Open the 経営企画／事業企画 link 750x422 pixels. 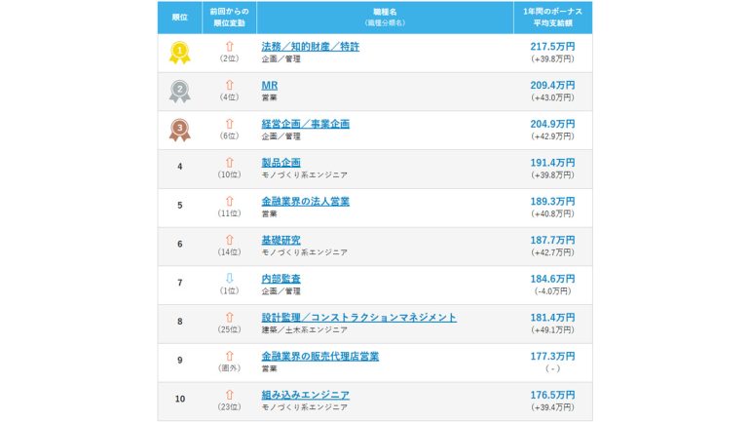[x=305, y=124]
